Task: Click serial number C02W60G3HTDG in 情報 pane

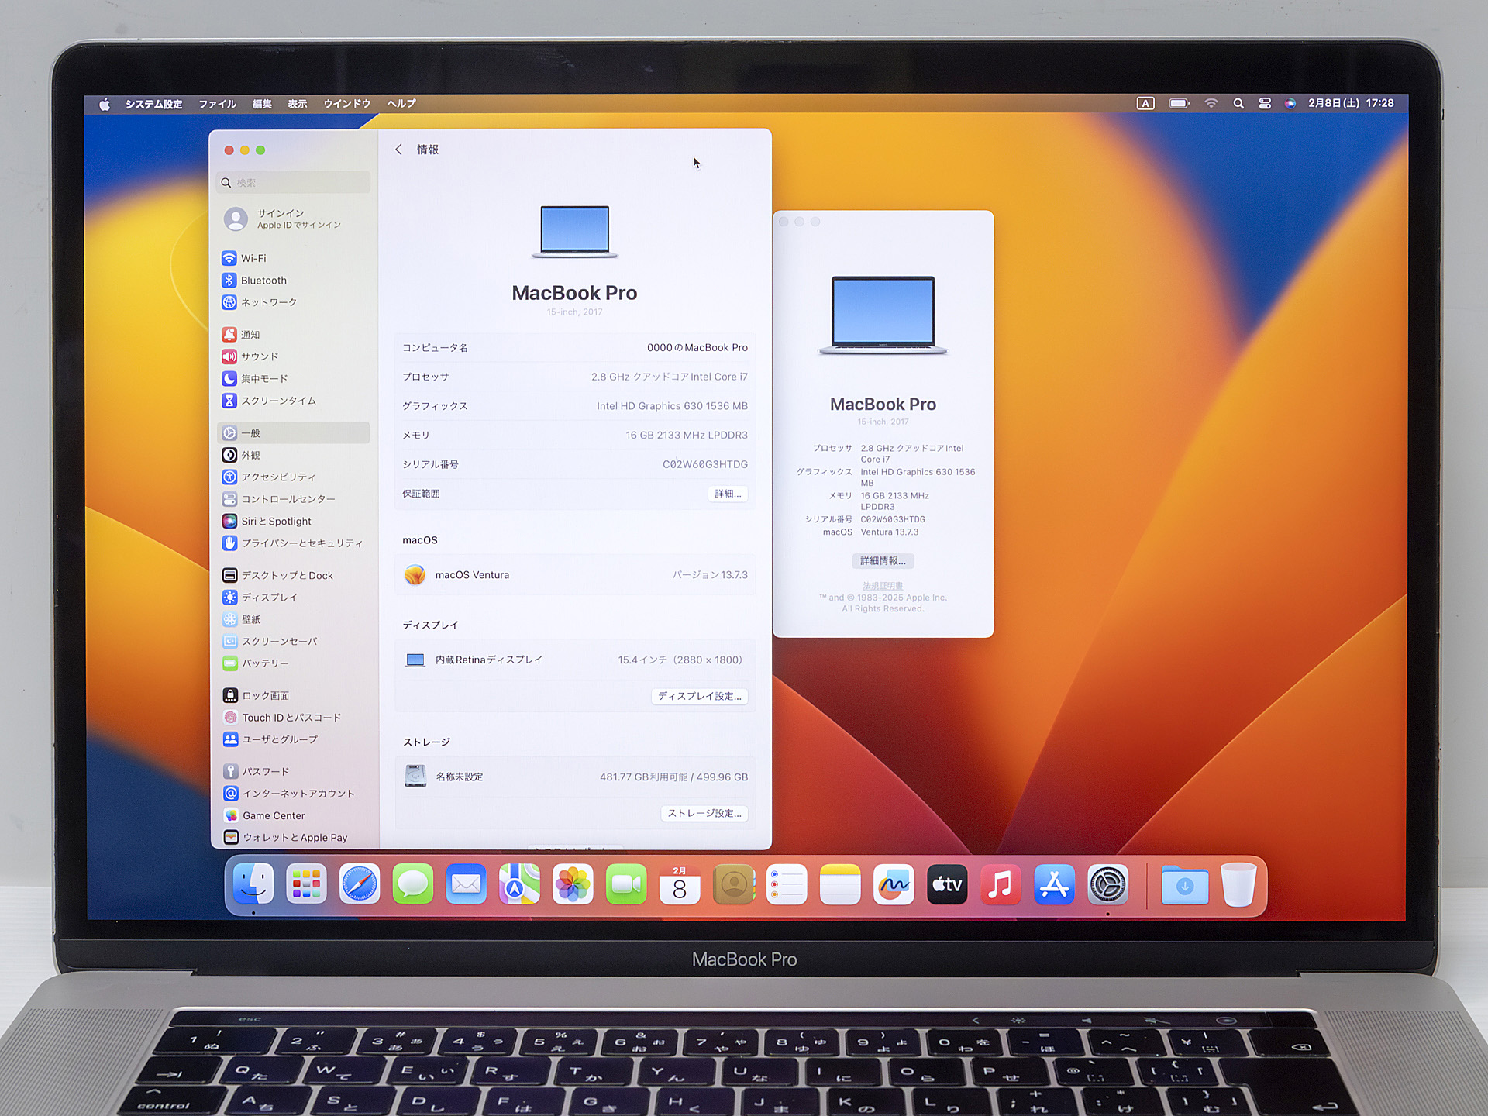Action: 705,465
